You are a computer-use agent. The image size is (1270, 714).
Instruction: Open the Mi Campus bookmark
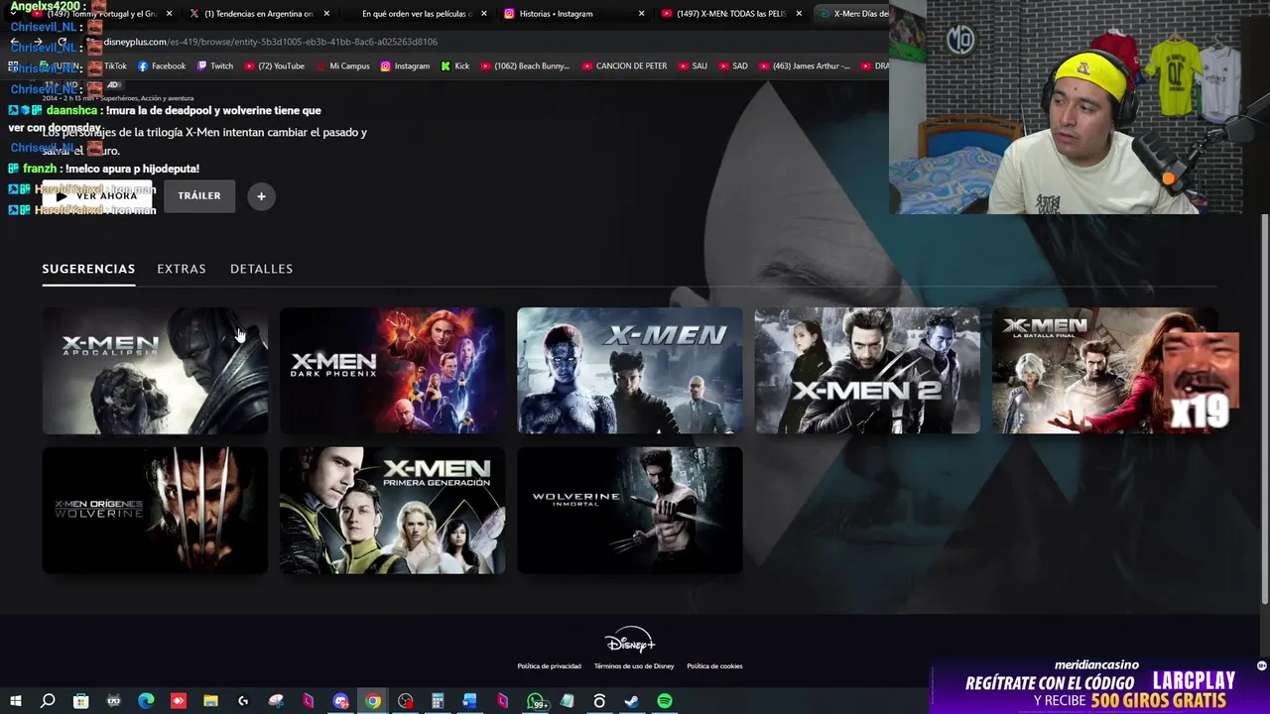click(x=342, y=66)
